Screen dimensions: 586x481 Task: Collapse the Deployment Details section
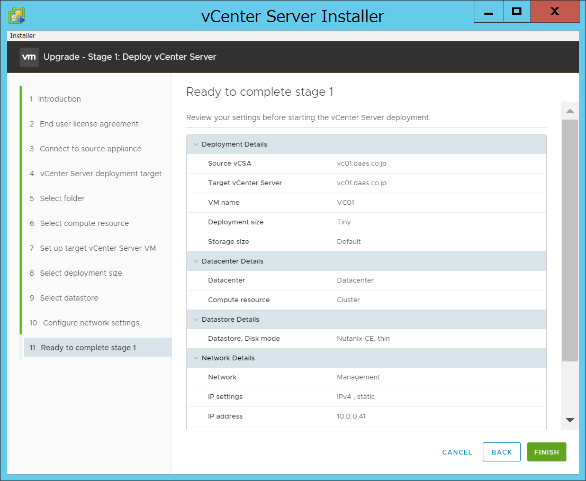(196, 144)
